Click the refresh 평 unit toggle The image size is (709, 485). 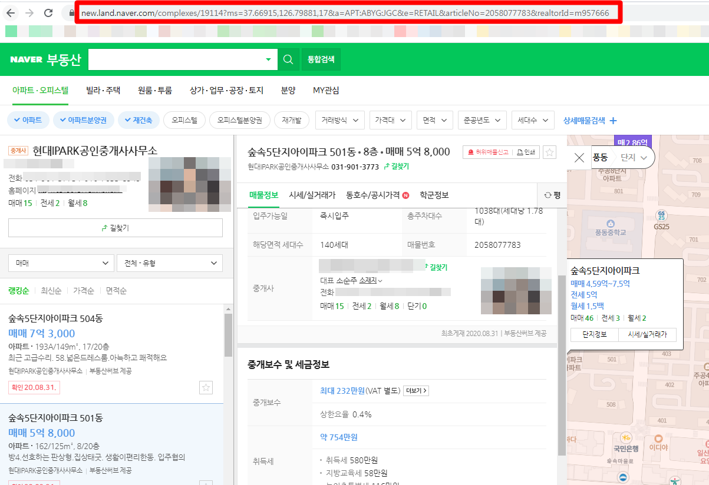click(552, 195)
